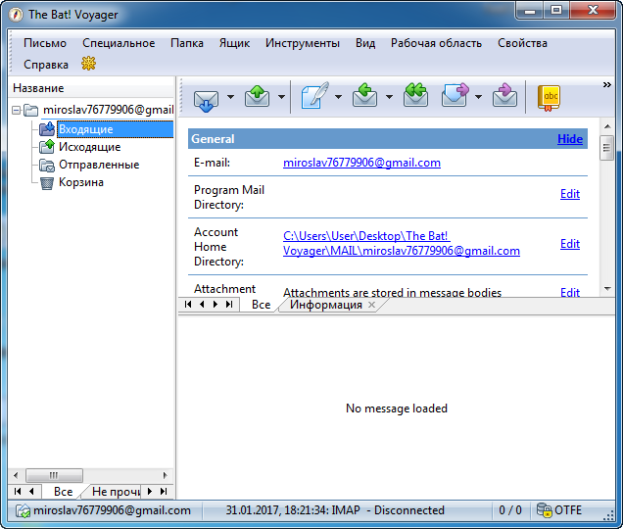Click the E-mail address link
The height and width of the screenshot is (529, 623).
(x=361, y=163)
